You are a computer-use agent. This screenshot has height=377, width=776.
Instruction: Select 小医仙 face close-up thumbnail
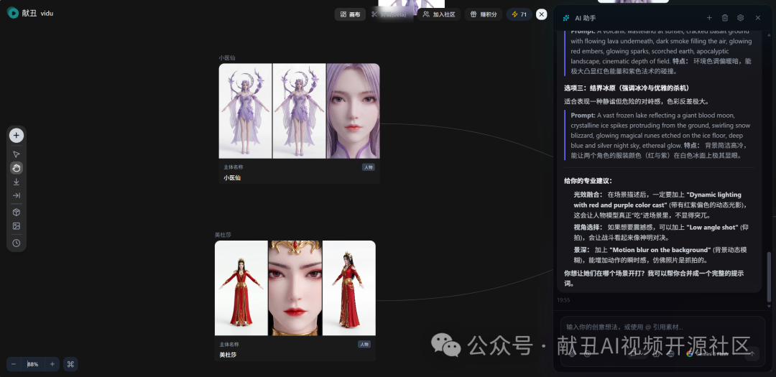coord(354,111)
